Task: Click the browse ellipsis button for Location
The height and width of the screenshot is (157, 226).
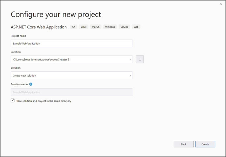Action: 140,59
